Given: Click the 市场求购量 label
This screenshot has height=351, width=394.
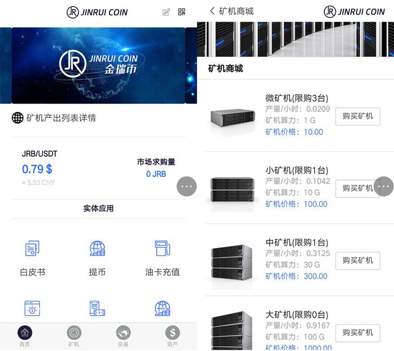Looking at the screenshot, I should pyautogui.click(x=156, y=162).
